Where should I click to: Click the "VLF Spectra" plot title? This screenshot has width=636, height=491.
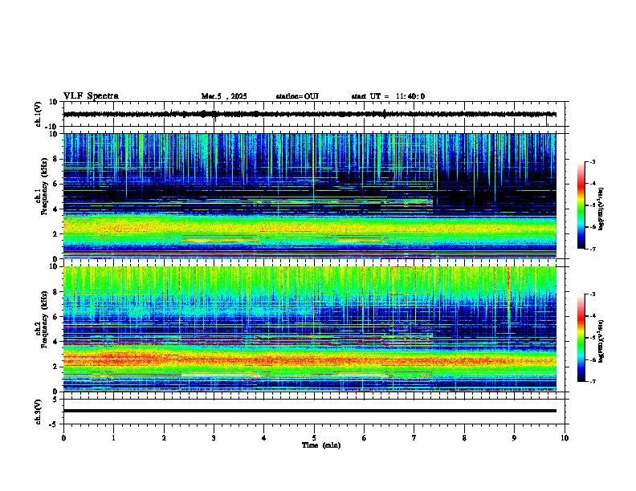pos(91,96)
